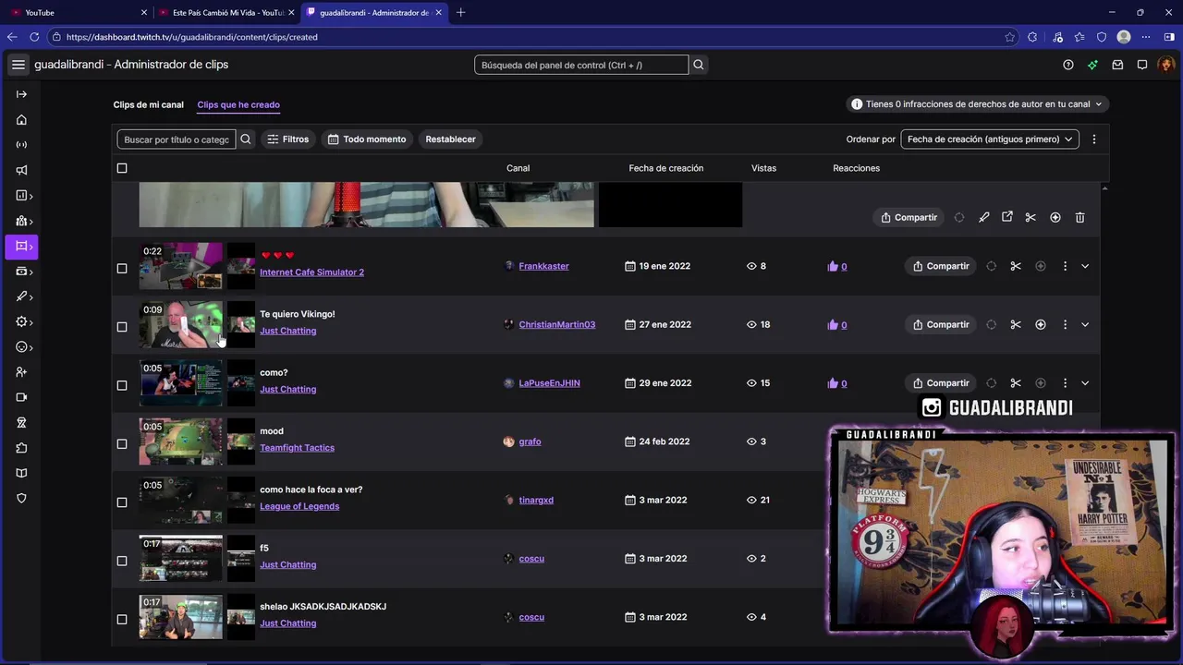This screenshot has height=665, width=1183.
Task: Open the Stream Manager broadcast icon
Action: 21,145
